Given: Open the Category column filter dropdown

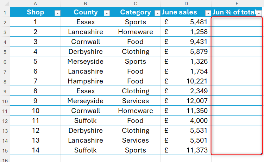Looking at the screenshot, I should pos(157,13).
